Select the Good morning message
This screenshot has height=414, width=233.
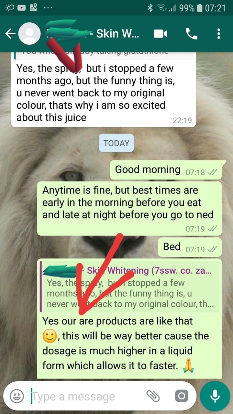pyautogui.click(x=166, y=170)
